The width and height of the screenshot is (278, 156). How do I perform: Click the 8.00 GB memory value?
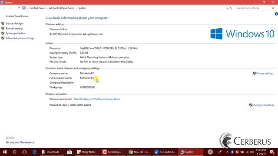(x=84, y=53)
